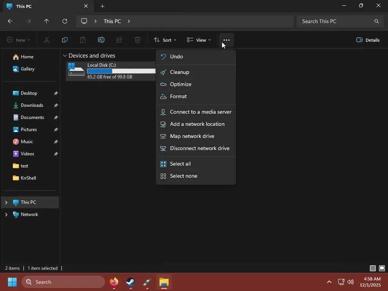Click the Back arrow button

point(10,21)
